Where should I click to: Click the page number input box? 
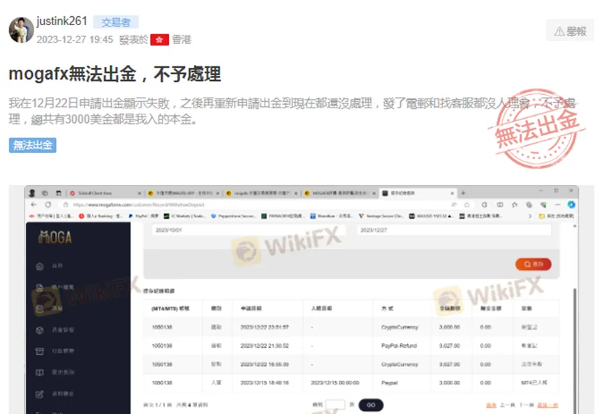tap(334, 405)
